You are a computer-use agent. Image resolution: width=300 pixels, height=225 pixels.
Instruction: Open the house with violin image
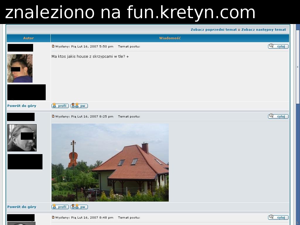pos(110,162)
